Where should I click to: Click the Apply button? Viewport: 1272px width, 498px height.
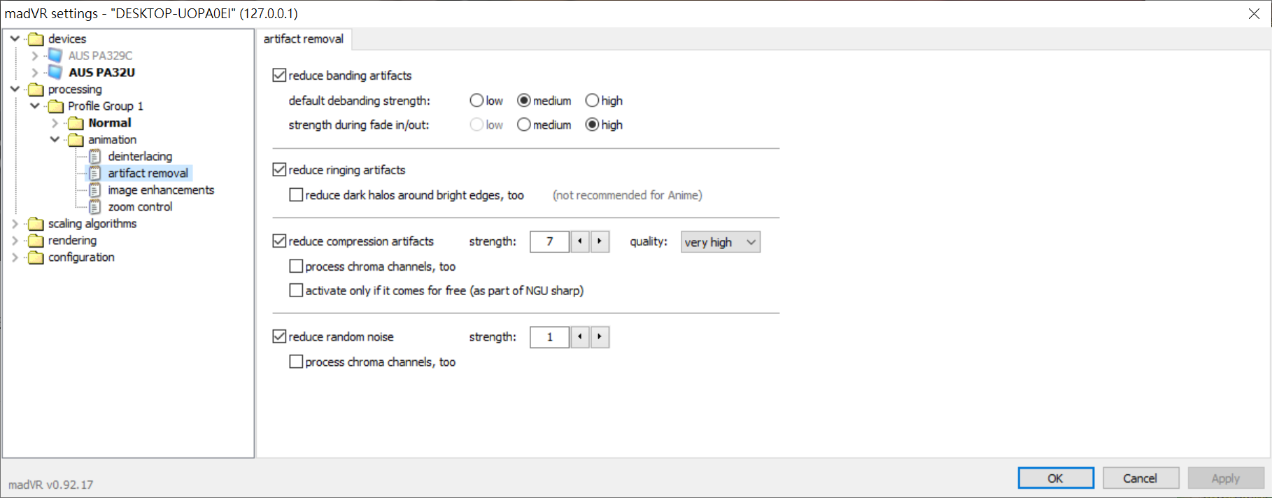tap(1226, 478)
